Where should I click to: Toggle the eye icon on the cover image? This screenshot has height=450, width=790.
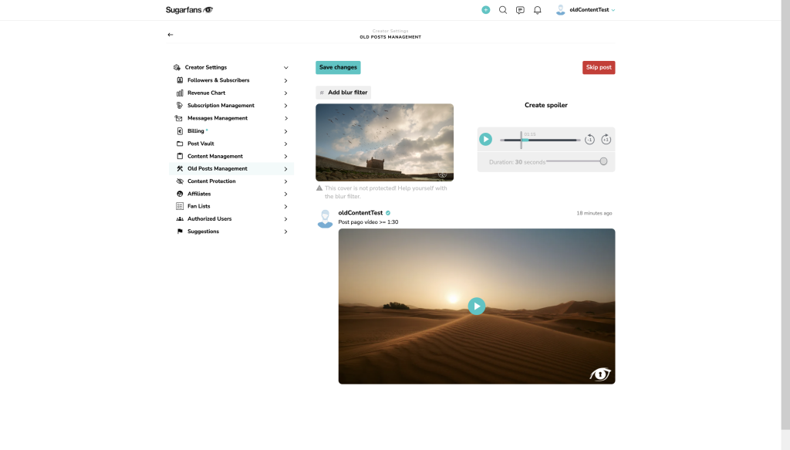coord(443,174)
